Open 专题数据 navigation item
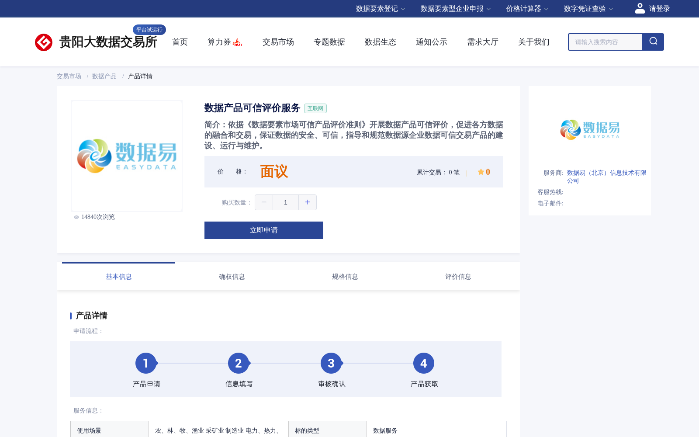Screen dimensions: 699x437 click(x=329, y=42)
